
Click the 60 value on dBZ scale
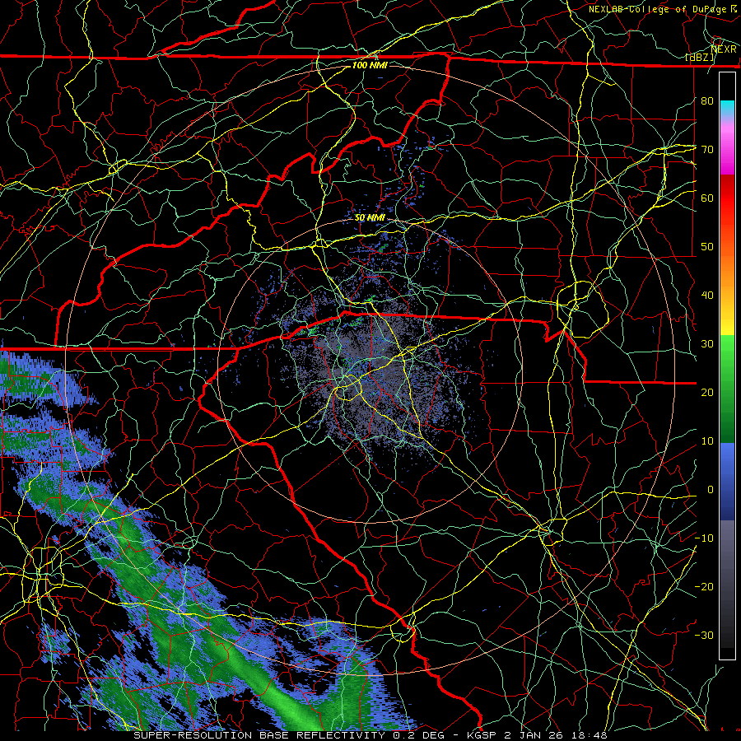click(707, 198)
